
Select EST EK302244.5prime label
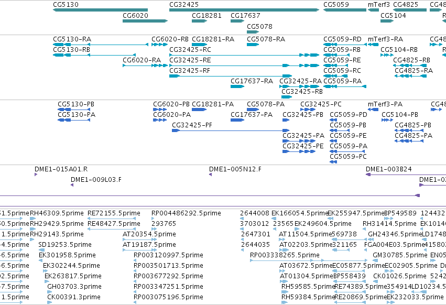tap(72, 266)
